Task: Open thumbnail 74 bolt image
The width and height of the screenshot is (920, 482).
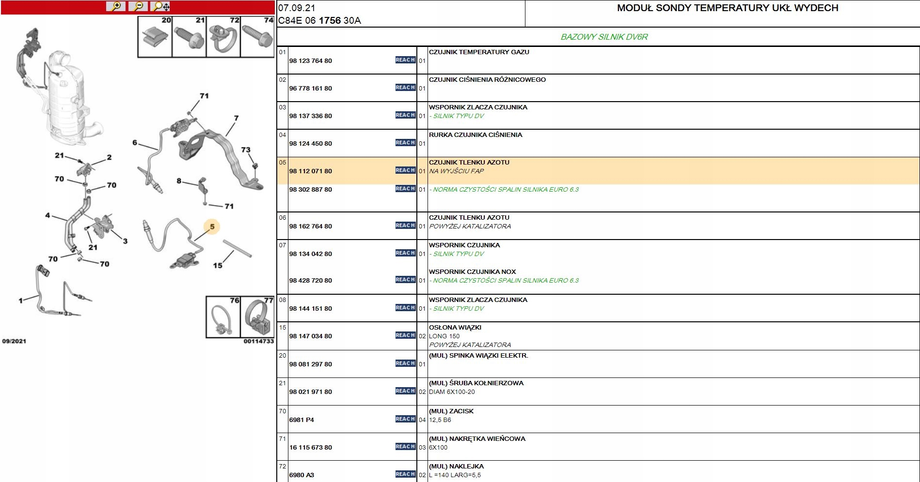Action: [x=257, y=37]
